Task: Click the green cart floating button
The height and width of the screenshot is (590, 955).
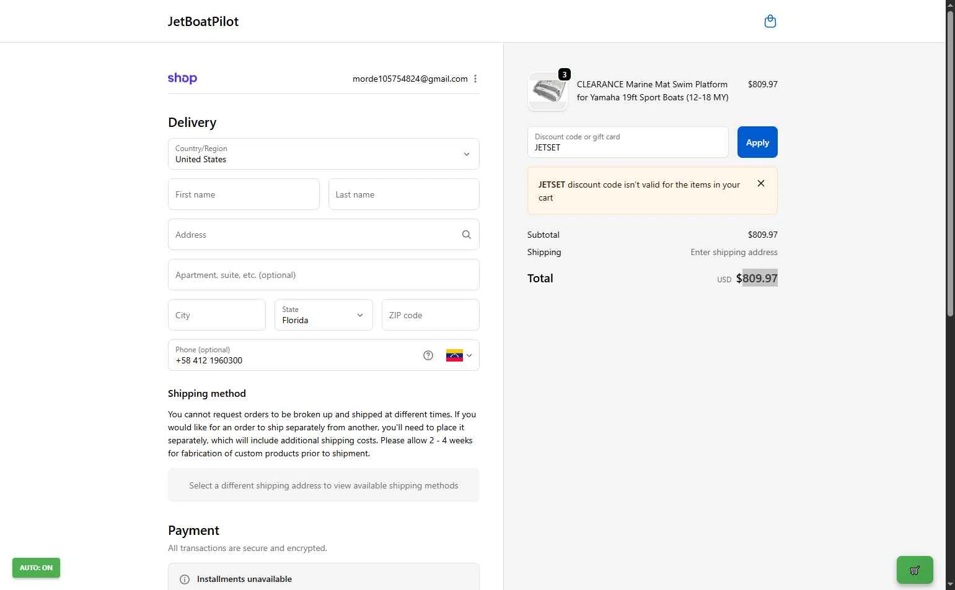Action: coord(915,570)
